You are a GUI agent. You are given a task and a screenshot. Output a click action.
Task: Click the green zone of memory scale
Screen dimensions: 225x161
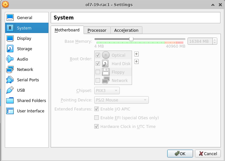coord(130,42)
